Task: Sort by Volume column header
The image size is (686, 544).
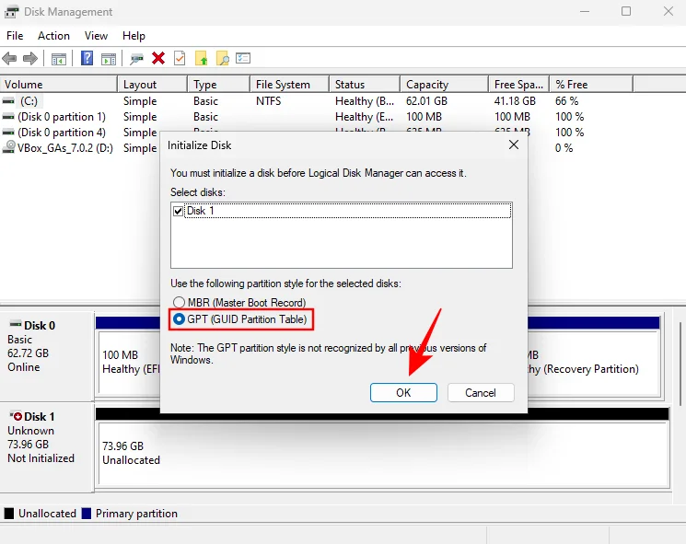Action: (59, 85)
